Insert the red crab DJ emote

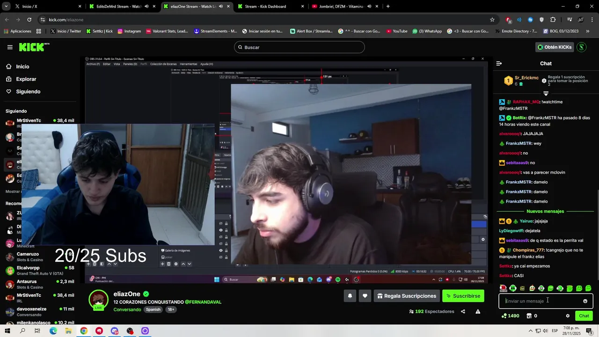pyautogui.click(x=503, y=288)
